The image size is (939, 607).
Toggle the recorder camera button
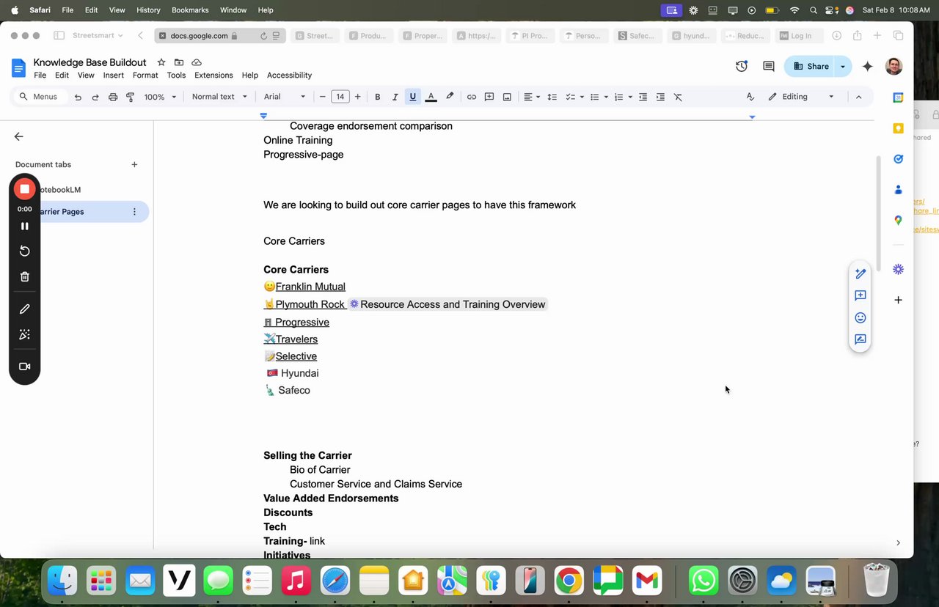coord(24,367)
